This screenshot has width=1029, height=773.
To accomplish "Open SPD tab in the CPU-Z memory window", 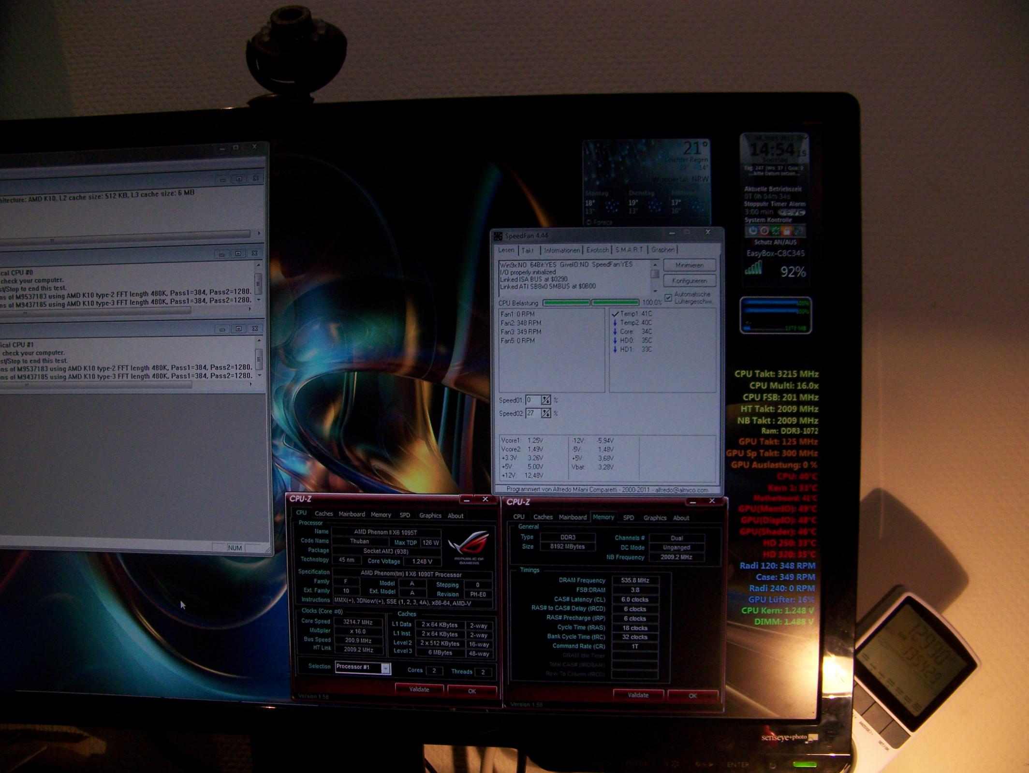I will click(x=628, y=518).
